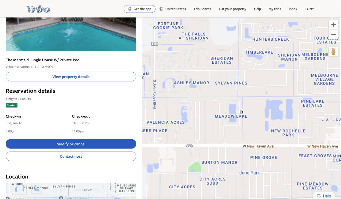Click View property details button
The height and width of the screenshot is (199, 341).
tap(71, 77)
